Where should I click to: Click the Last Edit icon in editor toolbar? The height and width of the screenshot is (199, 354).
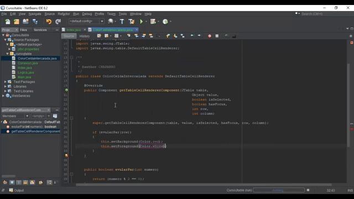[x=99, y=36]
